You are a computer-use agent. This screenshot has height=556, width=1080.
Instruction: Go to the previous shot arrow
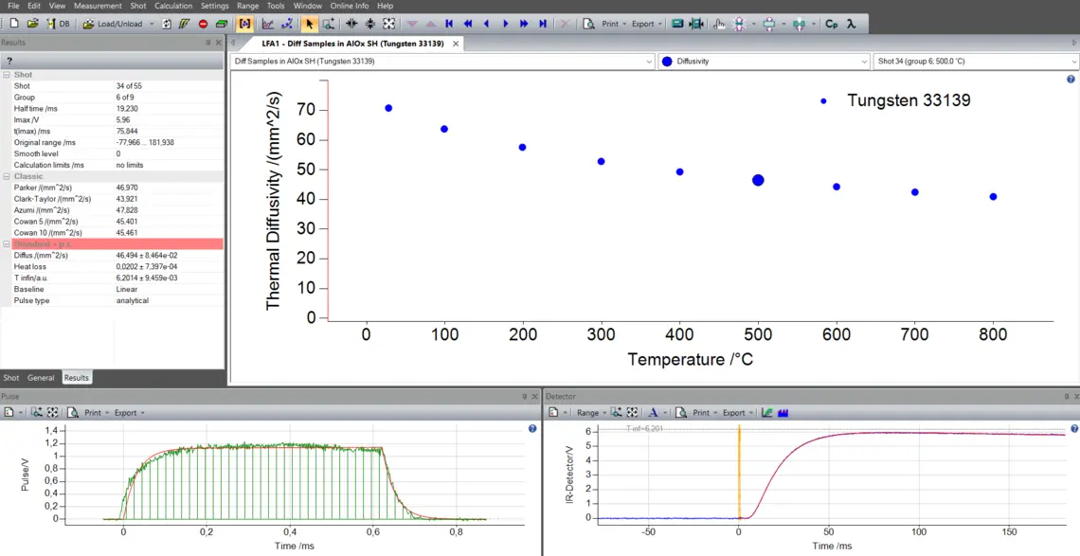[x=487, y=24]
